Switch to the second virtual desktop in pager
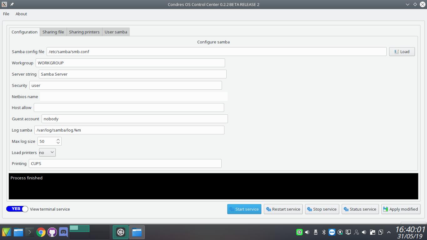 click(99, 228)
